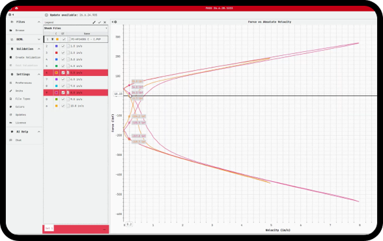Open Units settings
This screenshot has height=241, width=383.
[19, 91]
